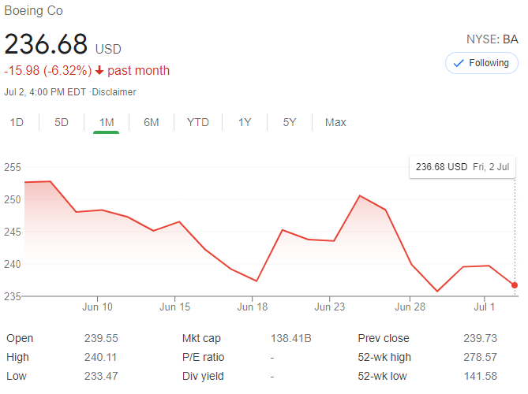Click the NYSE: BA ticker label
The height and width of the screenshot is (394, 528).
[492, 39]
